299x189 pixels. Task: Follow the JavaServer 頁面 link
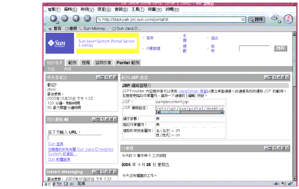coord(192,91)
